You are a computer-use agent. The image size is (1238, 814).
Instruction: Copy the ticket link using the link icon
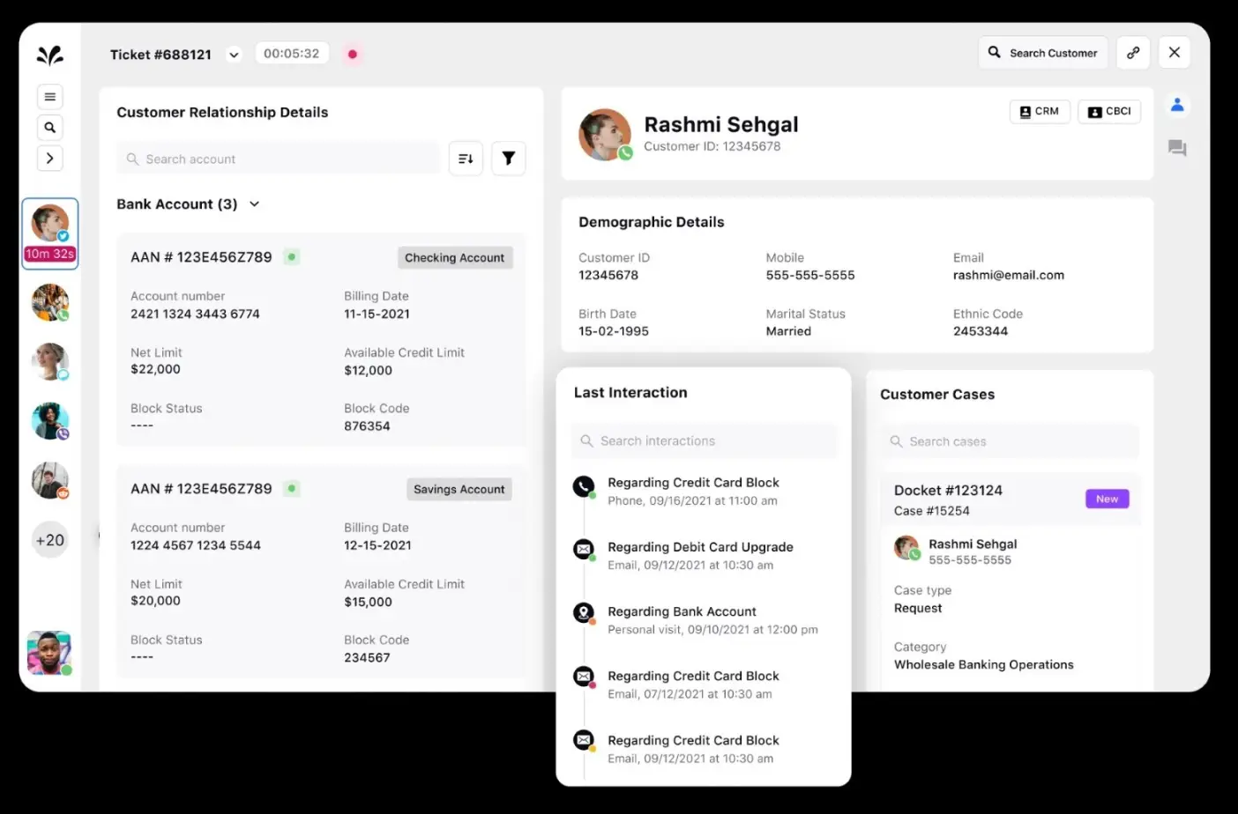pos(1133,52)
